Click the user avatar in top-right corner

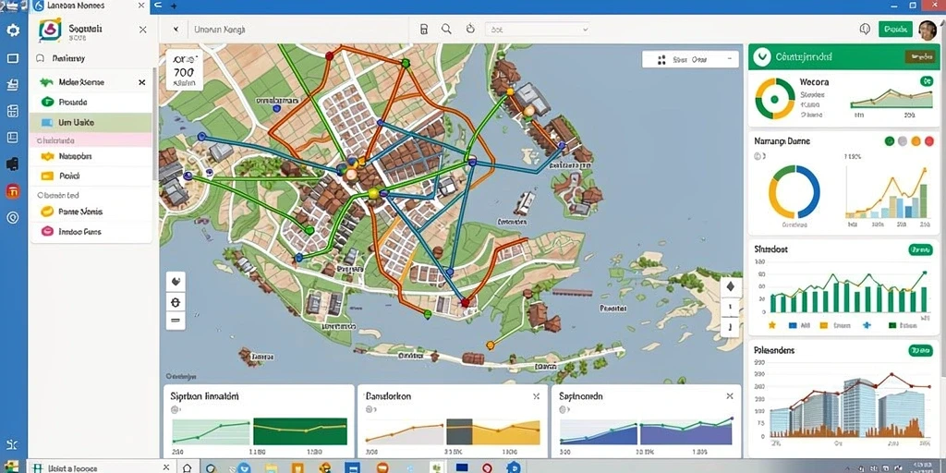tap(928, 29)
